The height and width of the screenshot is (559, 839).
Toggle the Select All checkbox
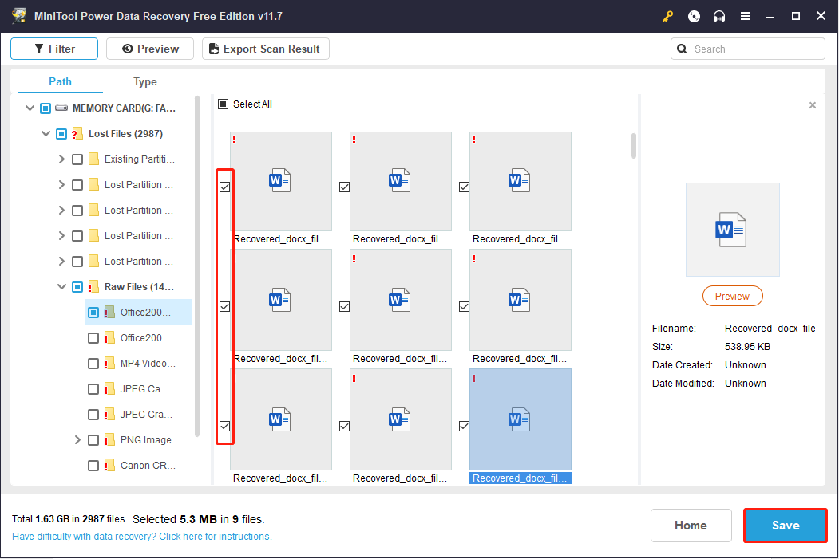pos(224,104)
